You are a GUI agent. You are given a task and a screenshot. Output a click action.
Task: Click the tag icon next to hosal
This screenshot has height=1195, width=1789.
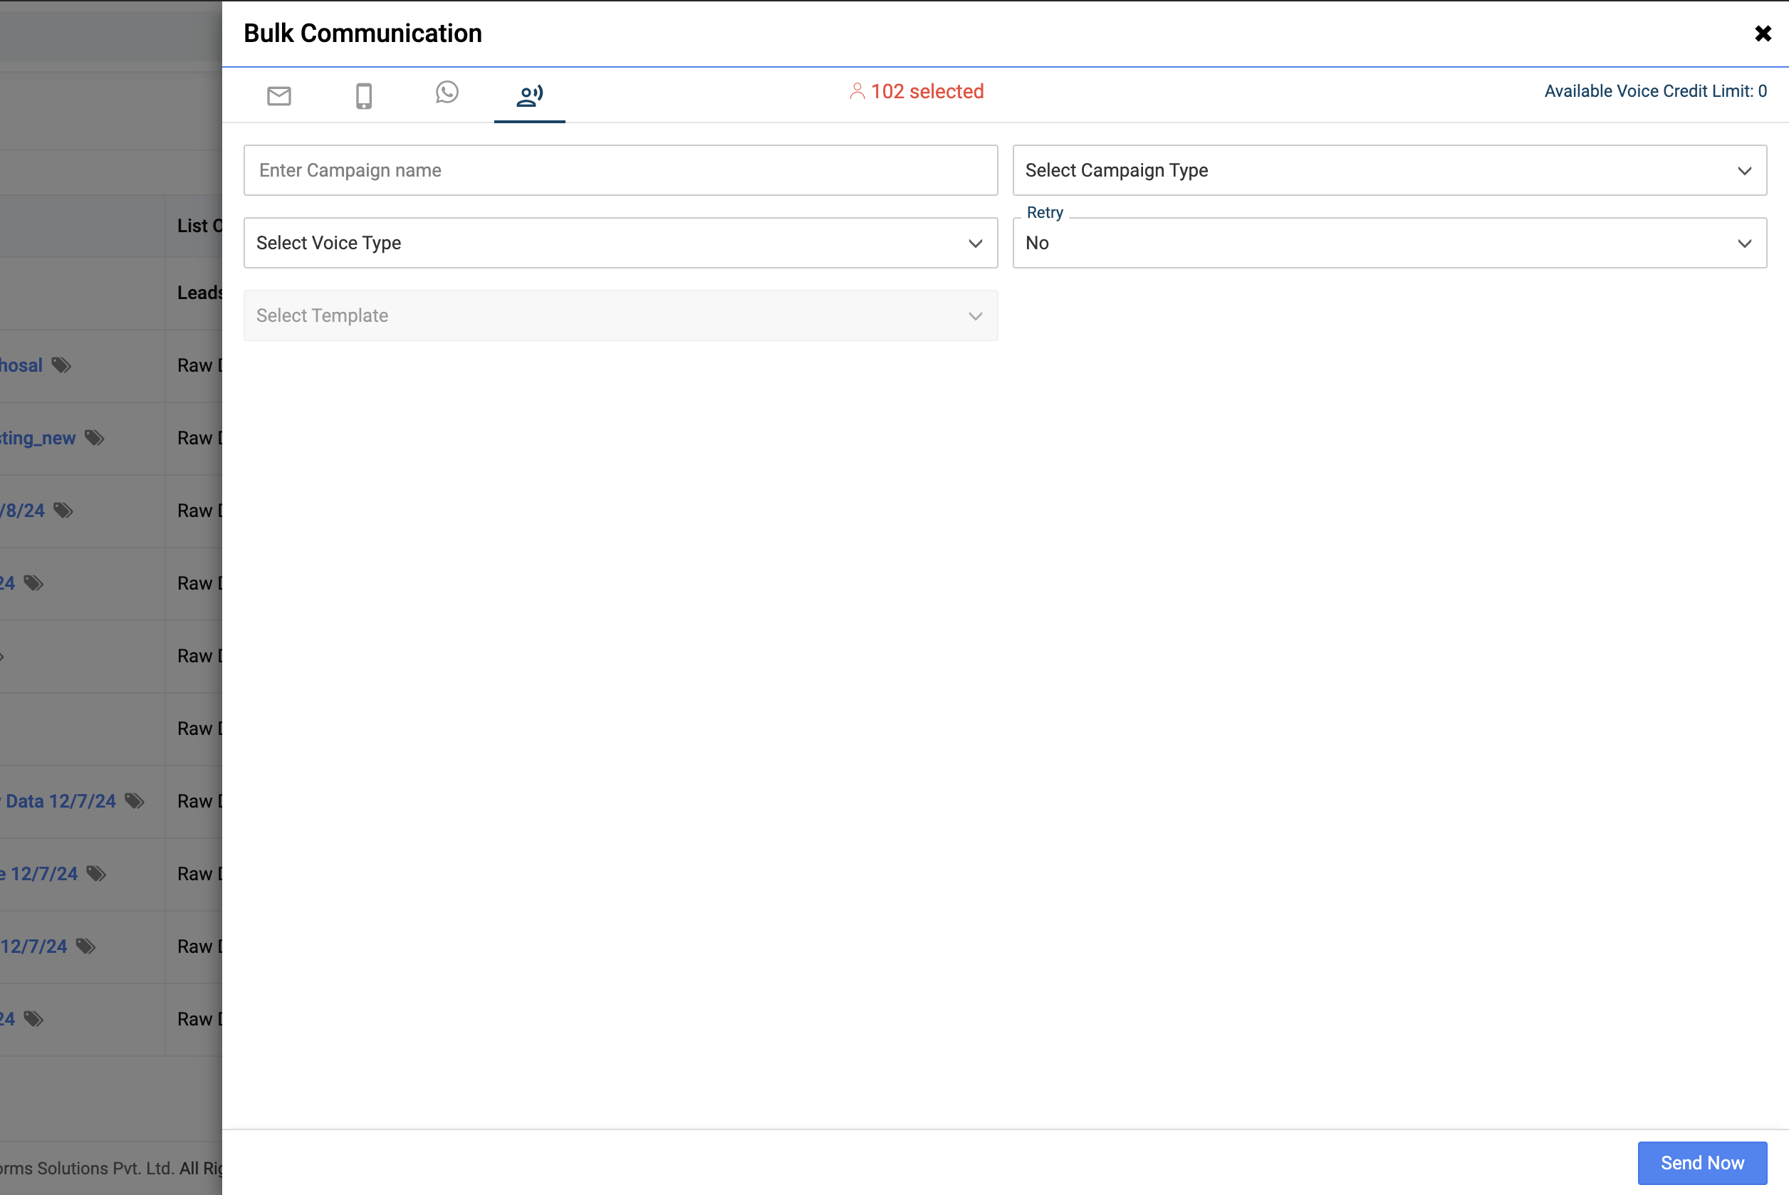(x=61, y=366)
